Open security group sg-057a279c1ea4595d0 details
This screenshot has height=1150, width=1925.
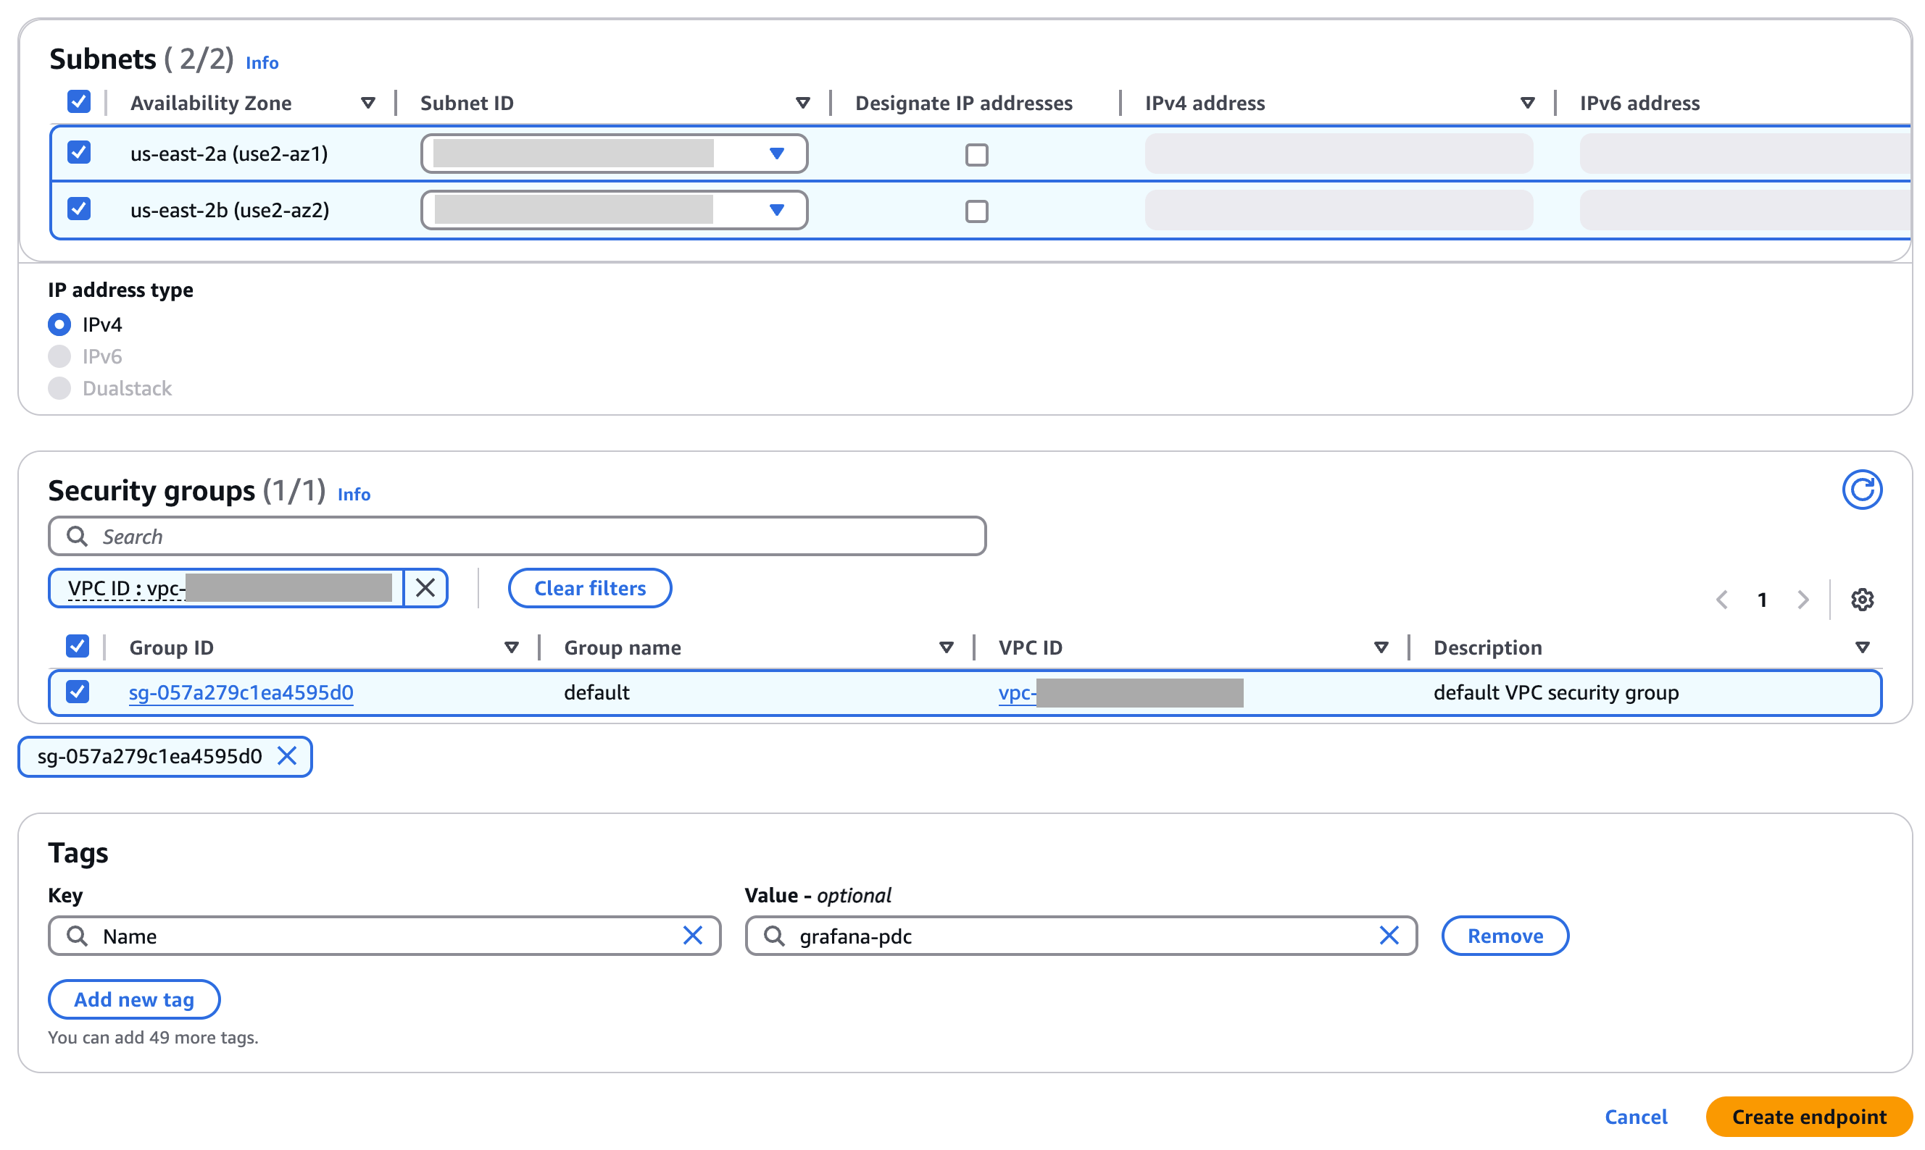pos(241,692)
